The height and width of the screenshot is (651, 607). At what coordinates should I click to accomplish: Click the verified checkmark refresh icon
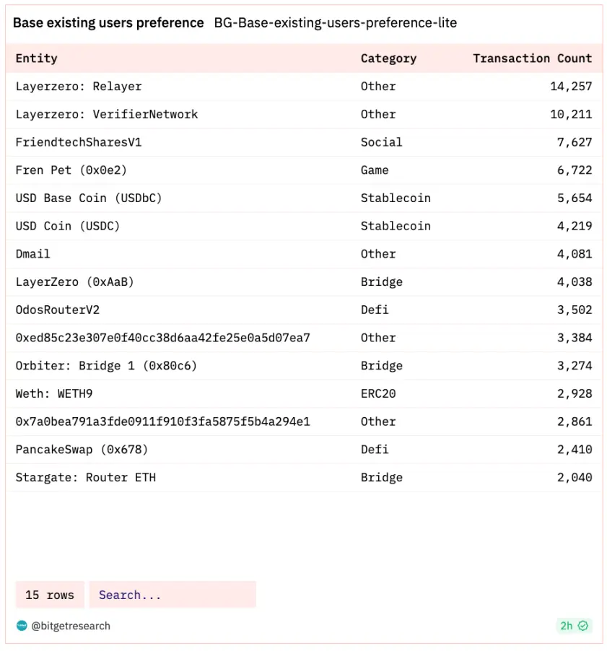pyautogui.click(x=583, y=626)
